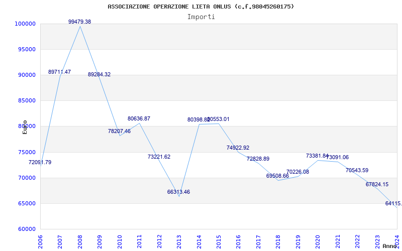This screenshot has width=402, height=251.
Task: Click the x-axis year 2008
Action: 80,241
